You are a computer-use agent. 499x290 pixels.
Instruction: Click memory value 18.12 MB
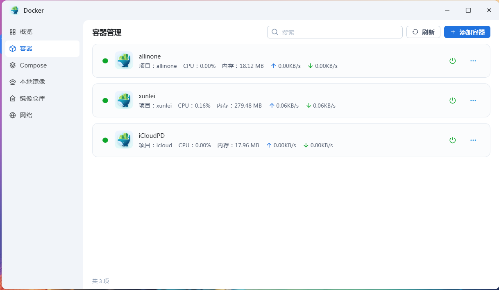click(252, 66)
